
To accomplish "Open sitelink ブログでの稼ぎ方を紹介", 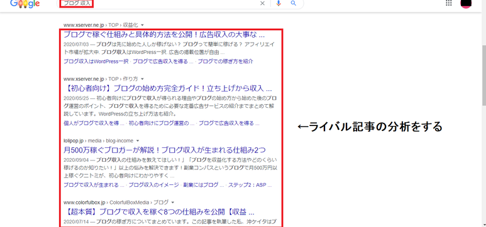I will click(225, 61).
